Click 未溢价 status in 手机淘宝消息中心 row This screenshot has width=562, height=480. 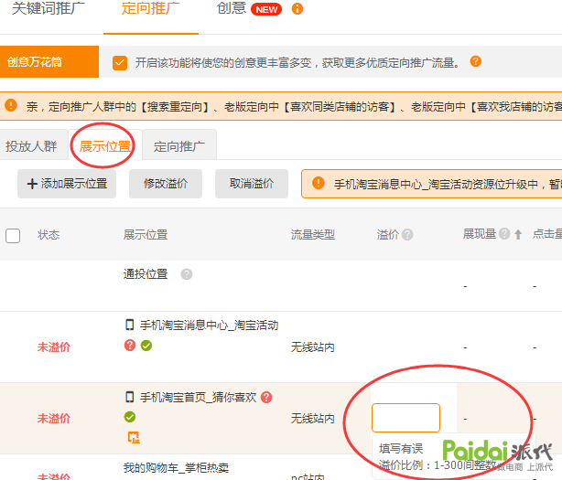click(x=54, y=347)
